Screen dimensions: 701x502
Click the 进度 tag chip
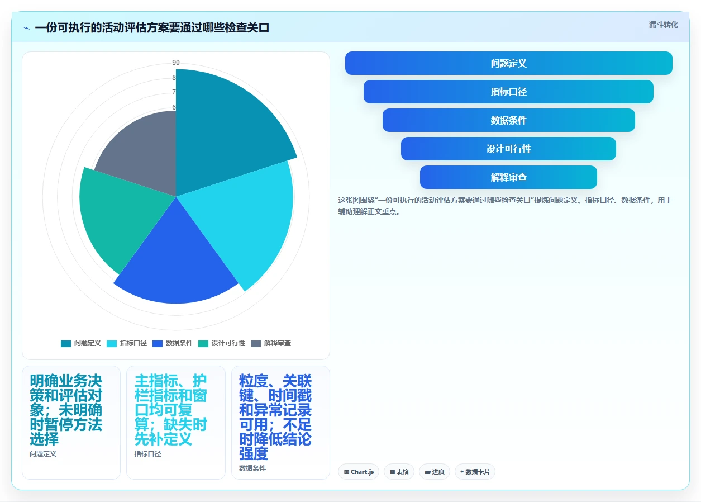tap(435, 472)
